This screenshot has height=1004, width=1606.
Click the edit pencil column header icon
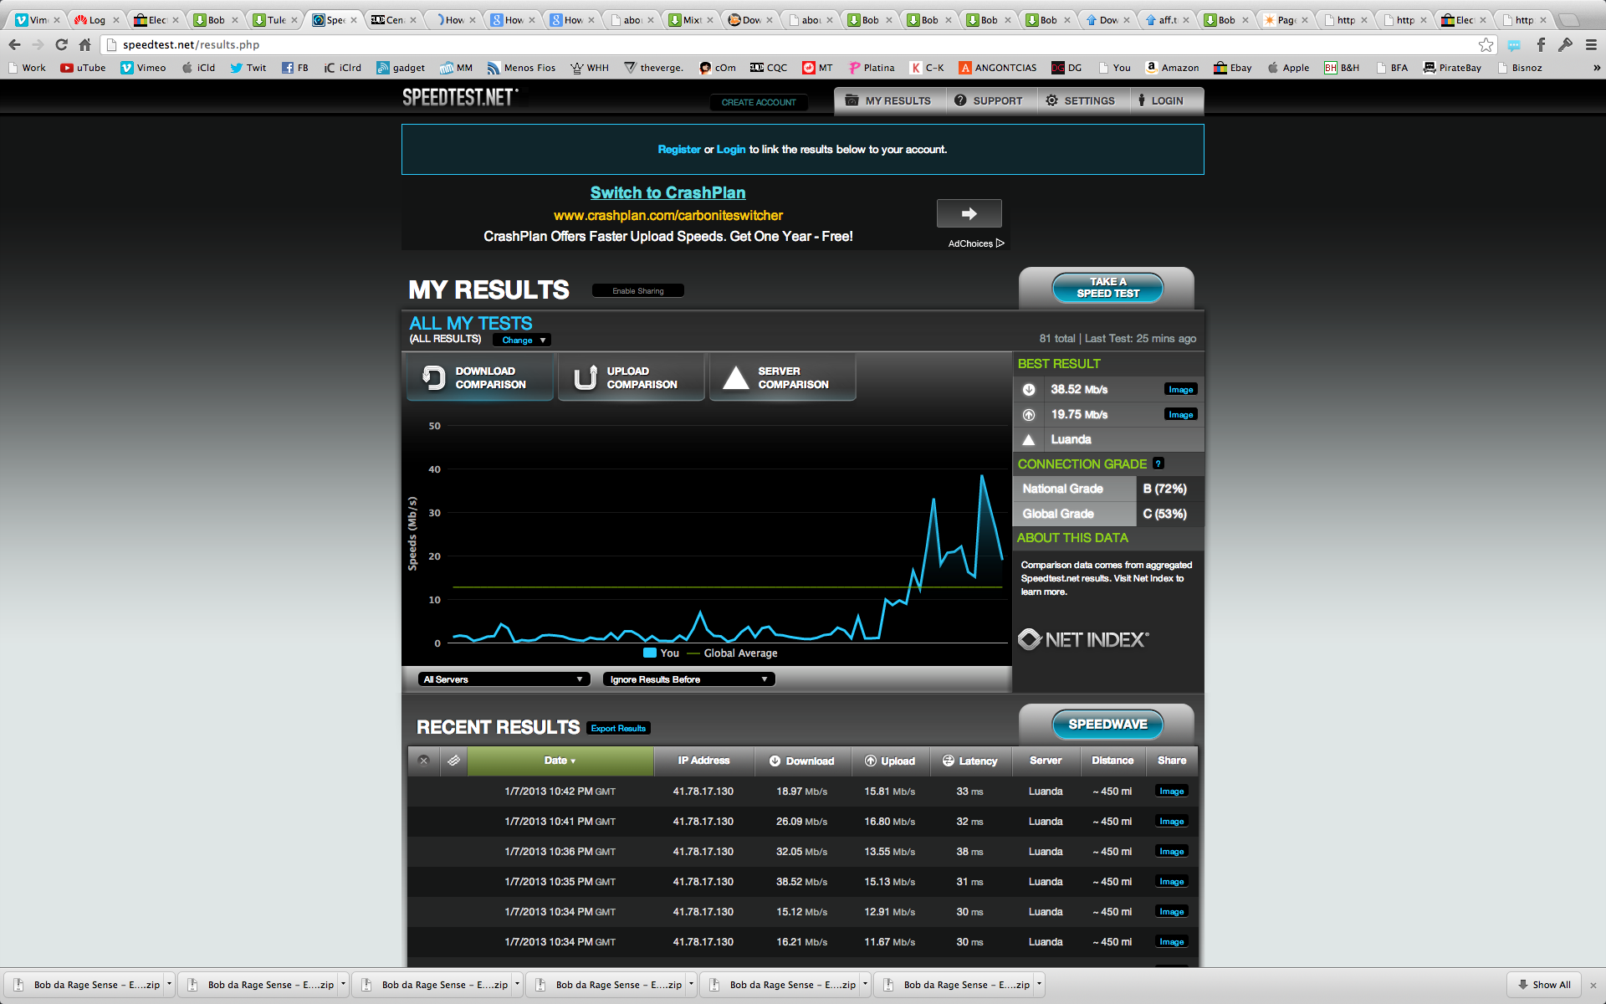(x=453, y=761)
